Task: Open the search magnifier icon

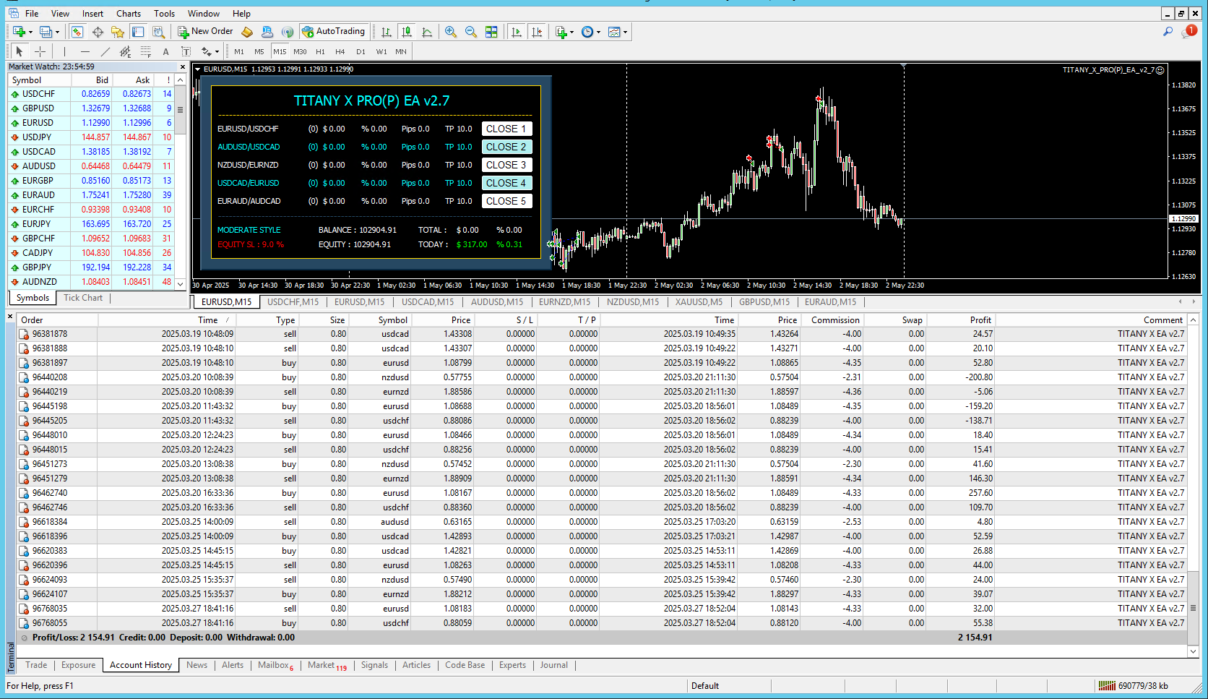Action: pos(1168,32)
